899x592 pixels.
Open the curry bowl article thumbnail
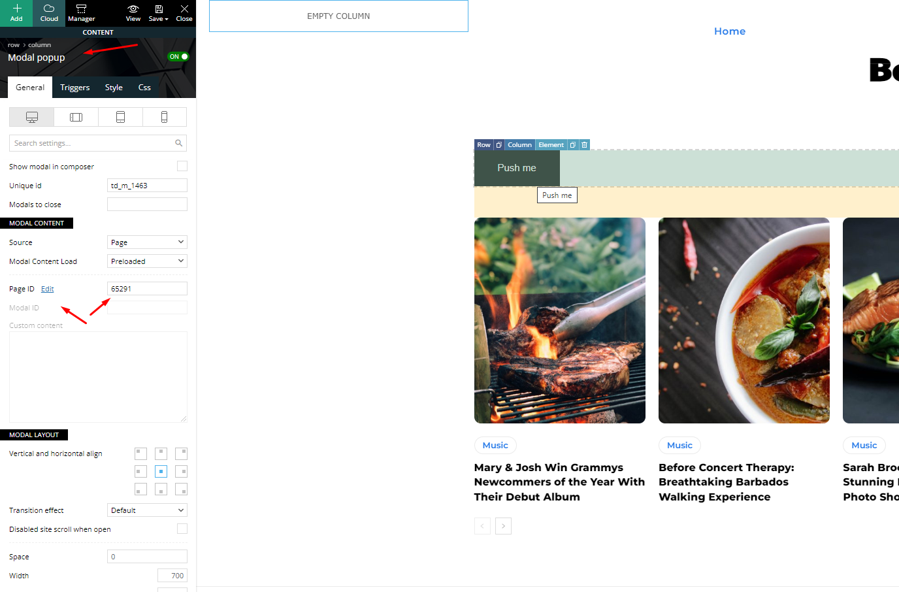coord(744,320)
